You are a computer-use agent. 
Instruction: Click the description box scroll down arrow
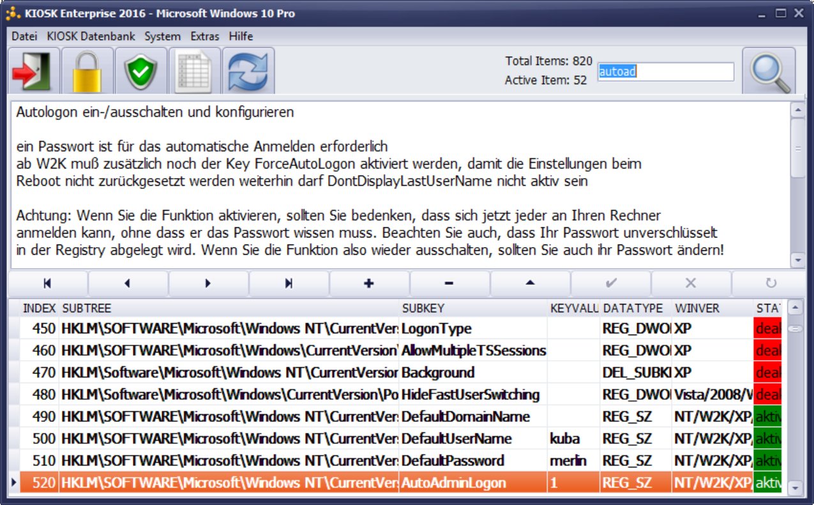[x=797, y=260]
